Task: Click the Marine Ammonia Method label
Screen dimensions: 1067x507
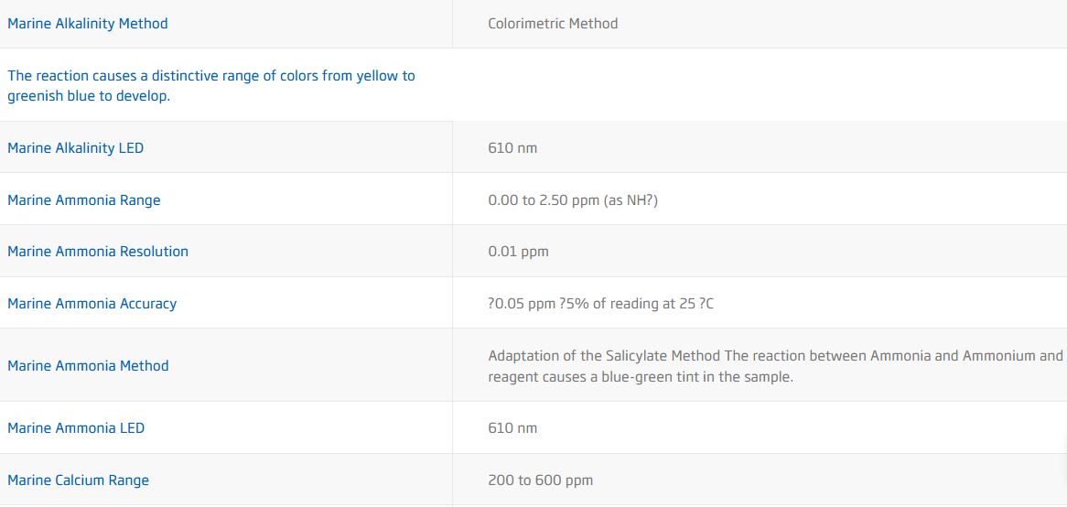Action: click(89, 366)
